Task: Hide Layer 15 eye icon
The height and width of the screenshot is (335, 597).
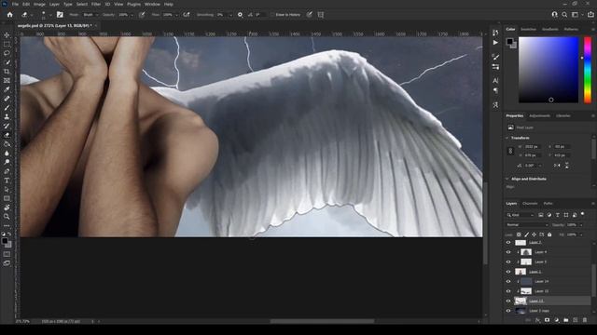Action: click(x=508, y=291)
